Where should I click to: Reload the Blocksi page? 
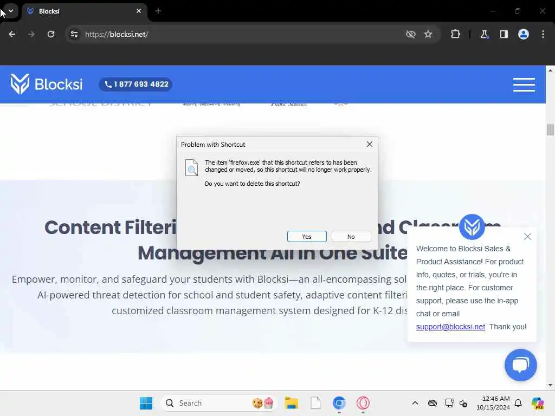51,34
